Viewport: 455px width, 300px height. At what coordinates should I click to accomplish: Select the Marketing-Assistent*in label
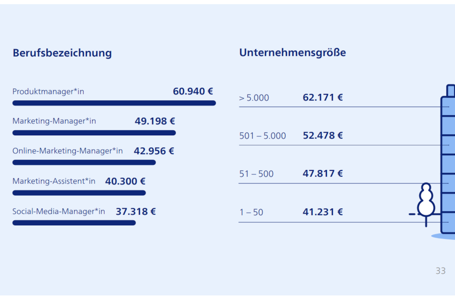point(54,181)
